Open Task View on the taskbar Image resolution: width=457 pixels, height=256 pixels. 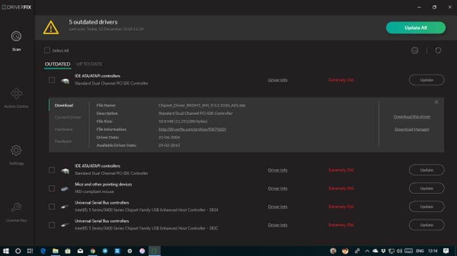pos(30,251)
